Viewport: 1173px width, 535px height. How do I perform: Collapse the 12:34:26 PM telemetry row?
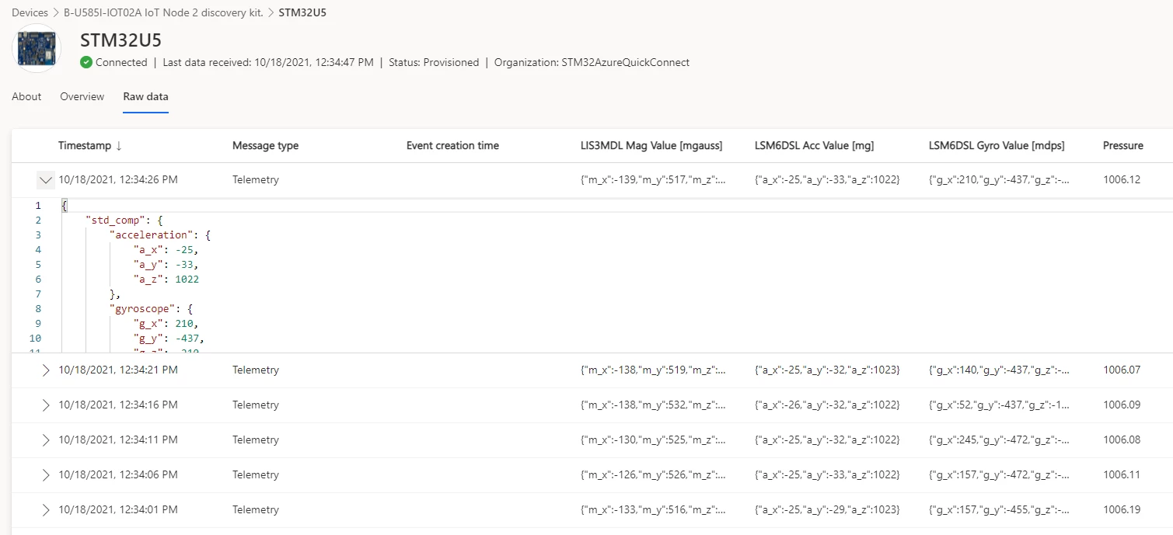pyautogui.click(x=45, y=180)
